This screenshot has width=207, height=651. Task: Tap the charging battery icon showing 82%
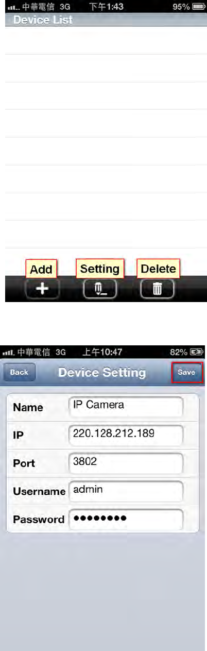click(196, 352)
